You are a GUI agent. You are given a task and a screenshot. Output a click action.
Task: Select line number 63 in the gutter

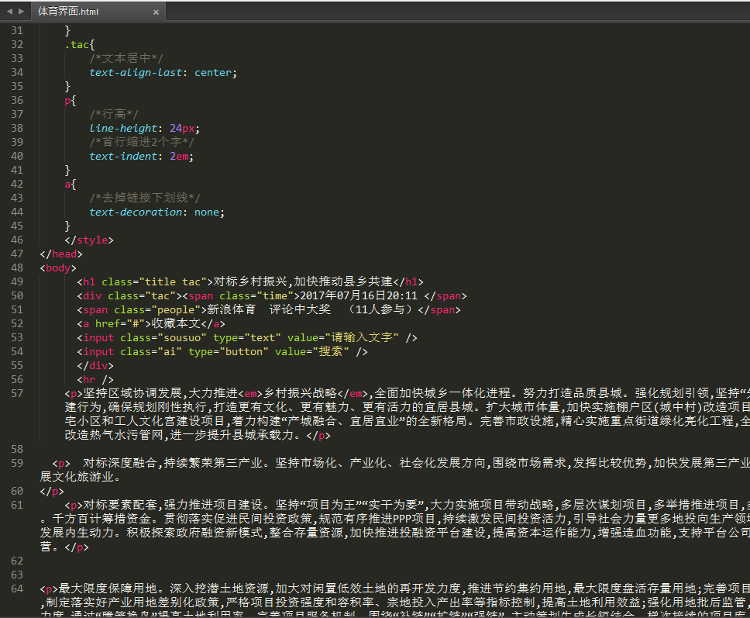(x=17, y=575)
